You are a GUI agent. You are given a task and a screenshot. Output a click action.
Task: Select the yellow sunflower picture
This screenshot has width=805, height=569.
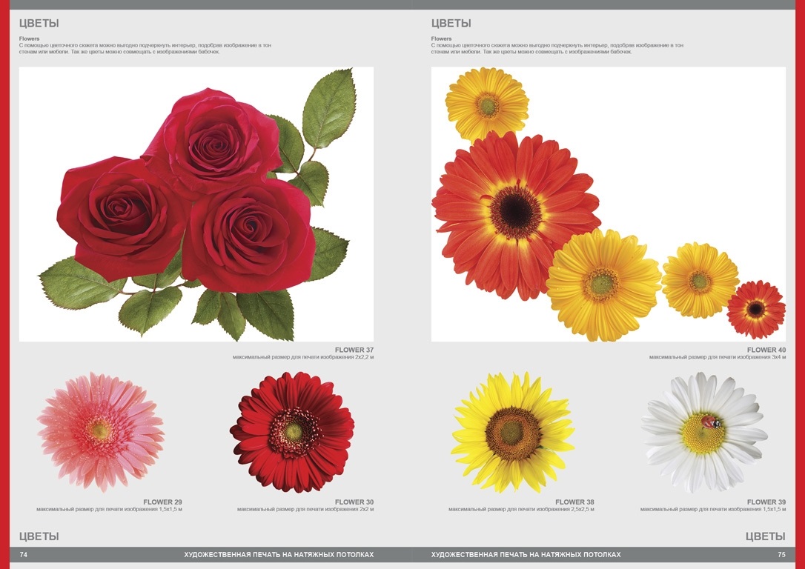pos(512,433)
